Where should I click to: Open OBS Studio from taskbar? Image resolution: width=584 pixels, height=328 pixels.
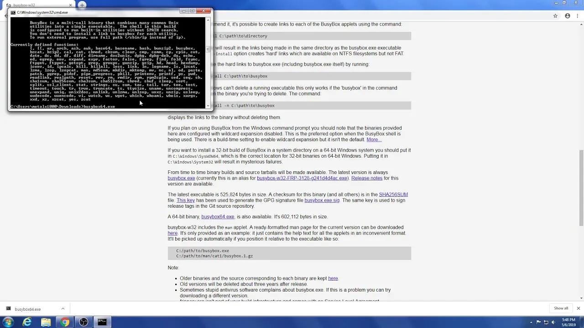[83, 322]
